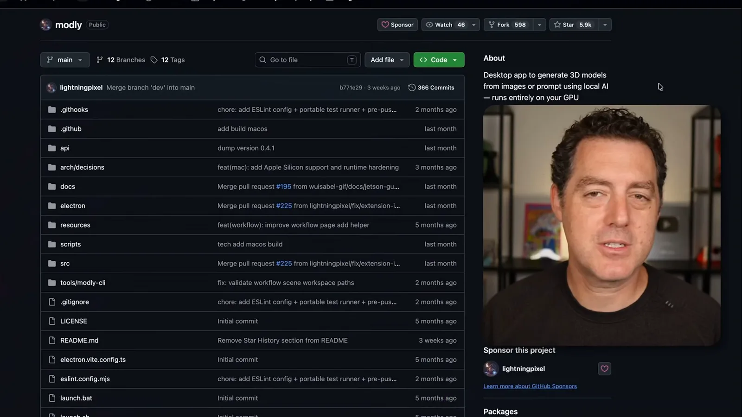Viewport: 742px width, 417px height.
Task: Open the Watch notifications dropdown
Action: coord(473,25)
